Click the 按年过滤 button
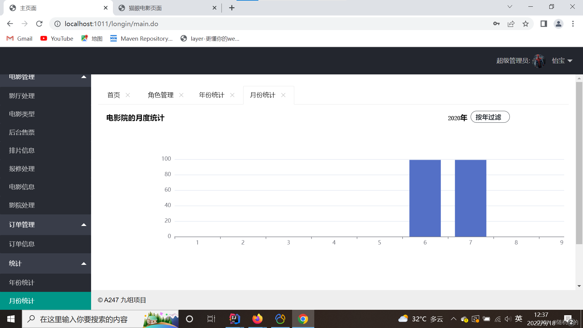The width and height of the screenshot is (583, 328). click(490, 117)
